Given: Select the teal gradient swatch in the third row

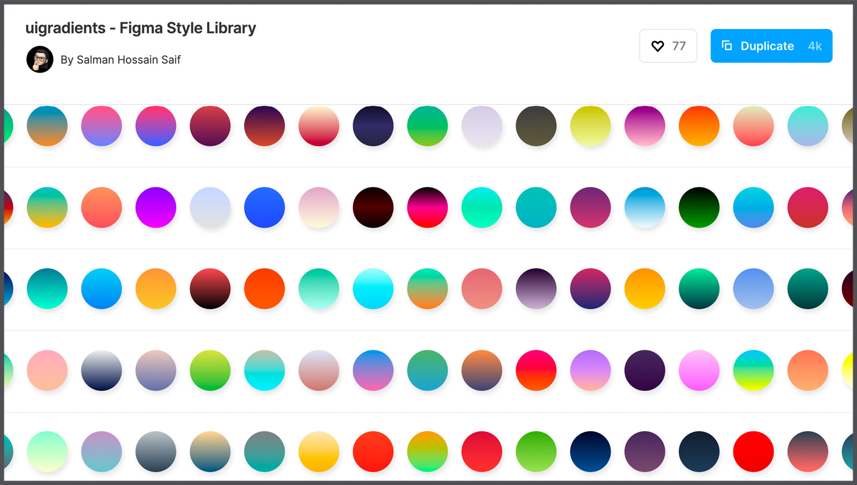Looking at the screenshot, I should [47, 289].
